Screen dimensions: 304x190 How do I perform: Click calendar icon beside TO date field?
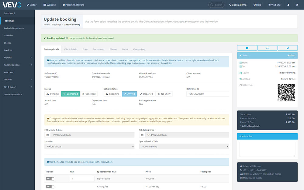point(142,135)
